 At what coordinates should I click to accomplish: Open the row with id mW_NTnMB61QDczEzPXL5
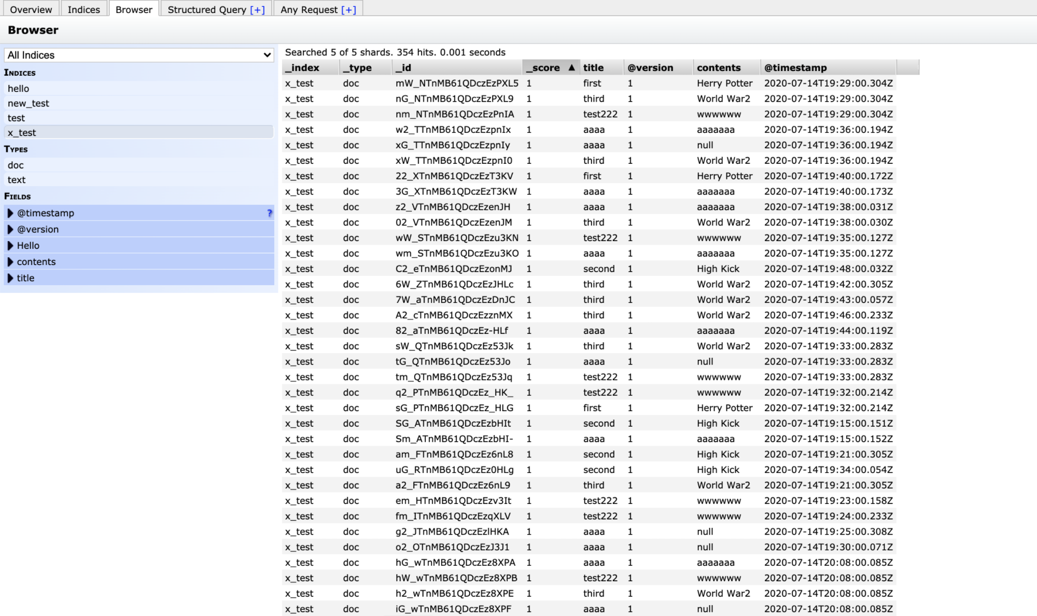(456, 83)
